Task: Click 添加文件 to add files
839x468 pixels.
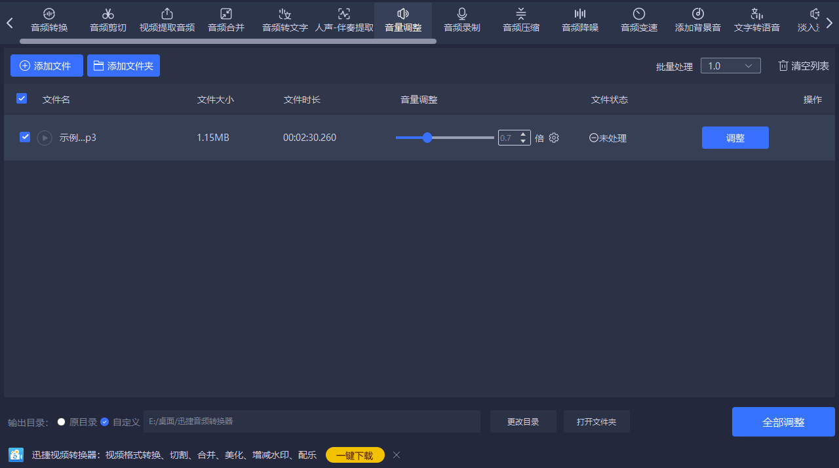Action: pyautogui.click(x=47, y=66)
